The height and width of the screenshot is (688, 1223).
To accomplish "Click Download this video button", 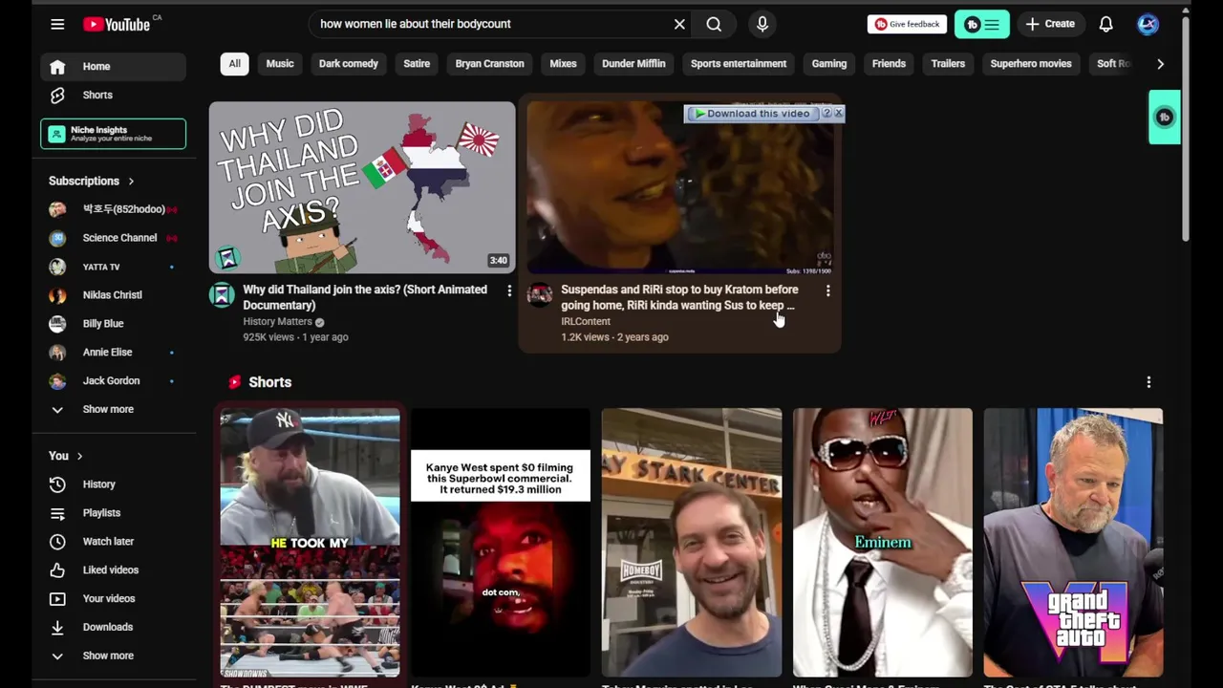I will coord(752,114).
